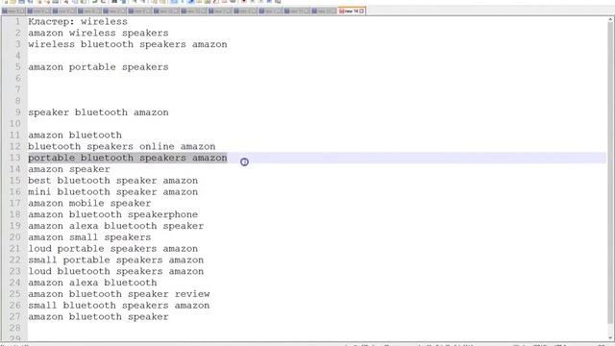This screenshot has width=615, height=346.
Task: Click the line "amazon wireless speakers"
Action: (98, 33)
